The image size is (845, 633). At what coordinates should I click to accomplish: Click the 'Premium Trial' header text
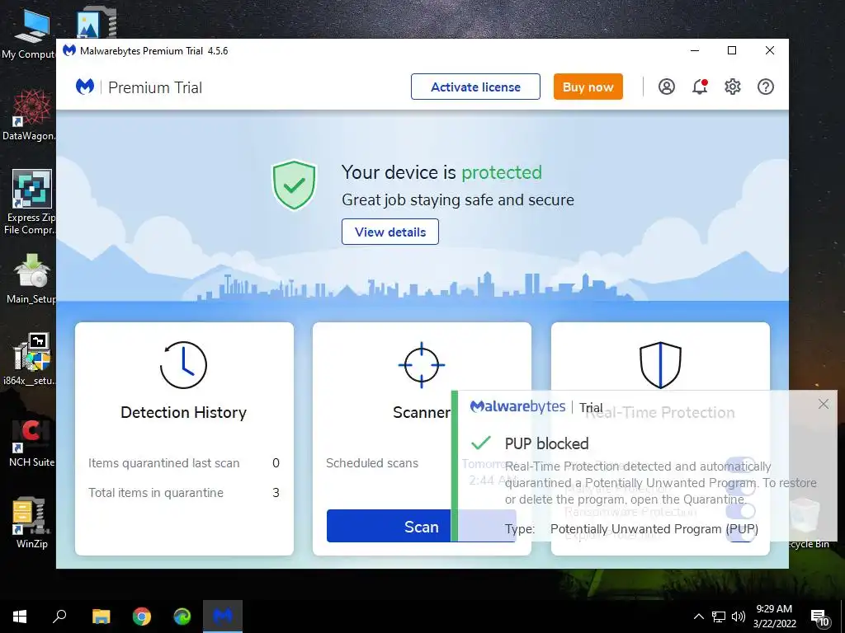[x=155, y=87]
